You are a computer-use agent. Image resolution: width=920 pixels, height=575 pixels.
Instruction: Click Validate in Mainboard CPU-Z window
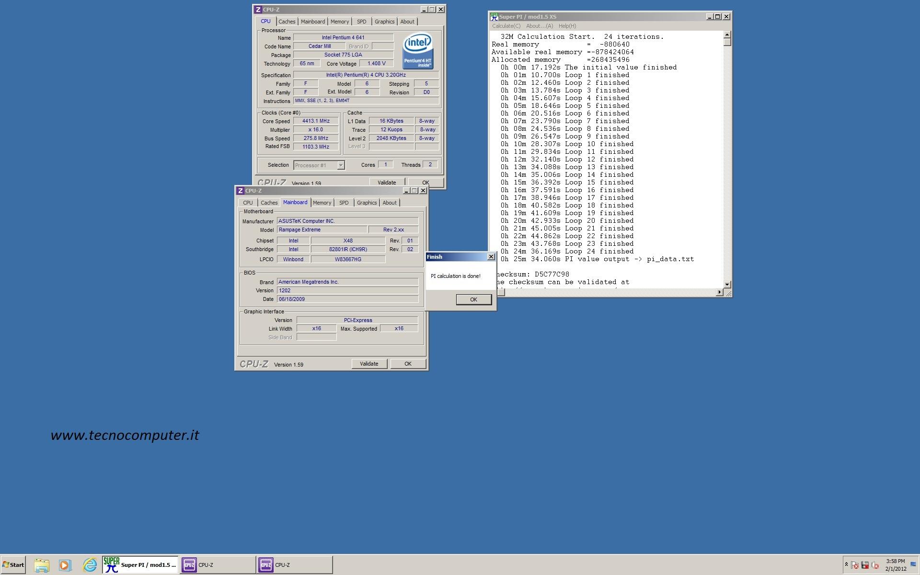click(x=369, y=364)
